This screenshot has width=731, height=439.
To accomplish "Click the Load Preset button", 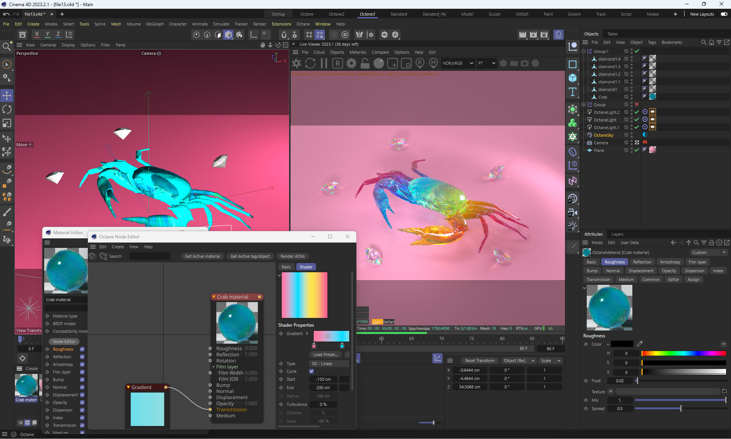I will click(325, 354).
